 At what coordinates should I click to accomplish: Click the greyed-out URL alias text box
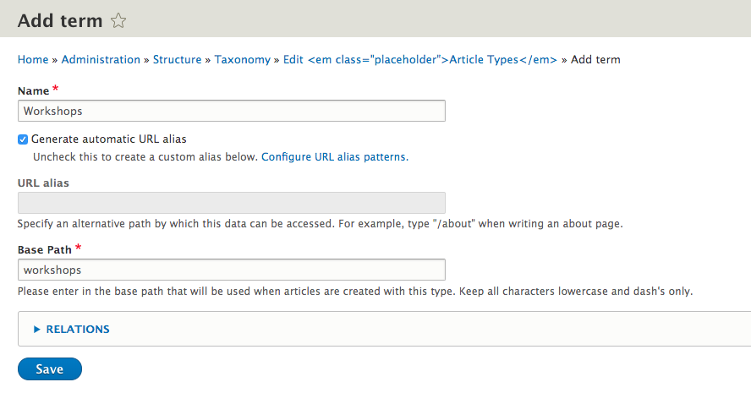231,203
